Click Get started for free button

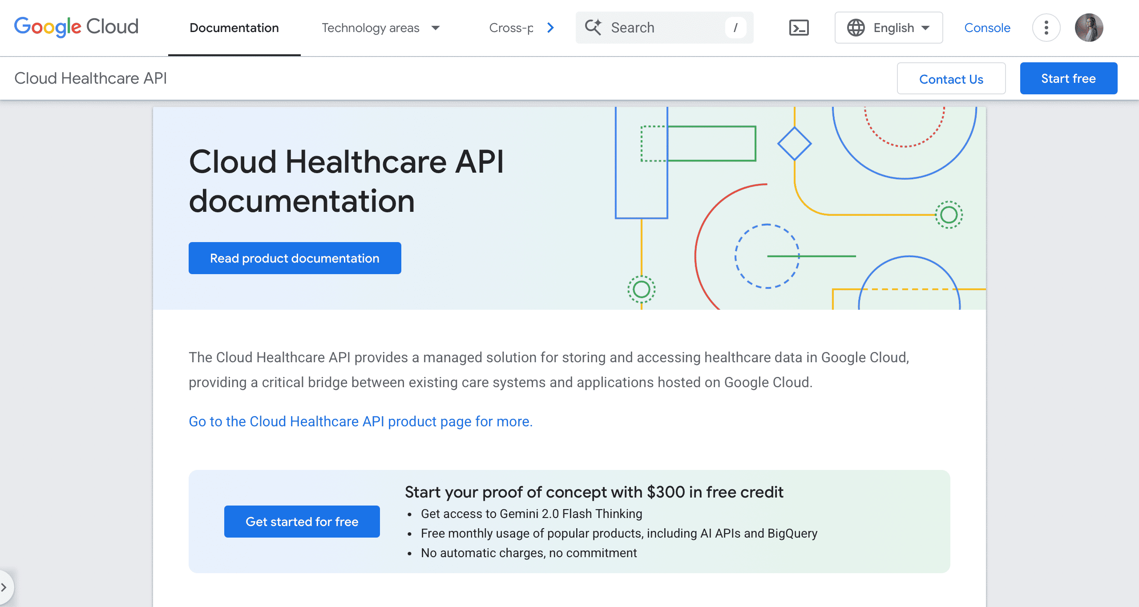(x=302, y=522)
